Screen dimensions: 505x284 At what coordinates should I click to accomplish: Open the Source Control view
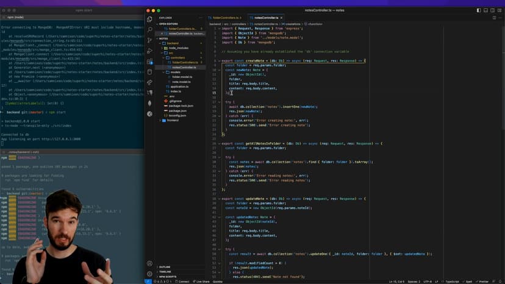[149, 40]
